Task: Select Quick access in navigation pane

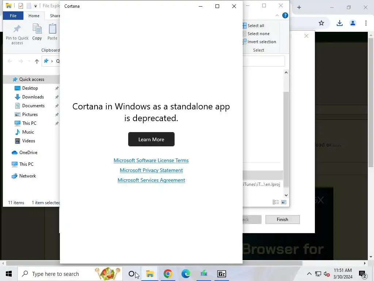Action: click(31, 79)
